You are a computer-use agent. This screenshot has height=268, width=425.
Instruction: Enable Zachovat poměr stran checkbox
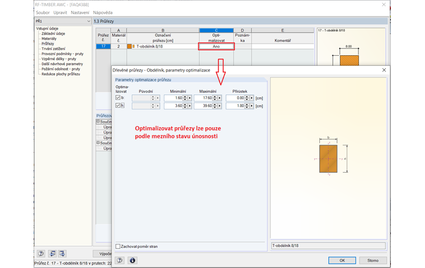click(118, 246)
